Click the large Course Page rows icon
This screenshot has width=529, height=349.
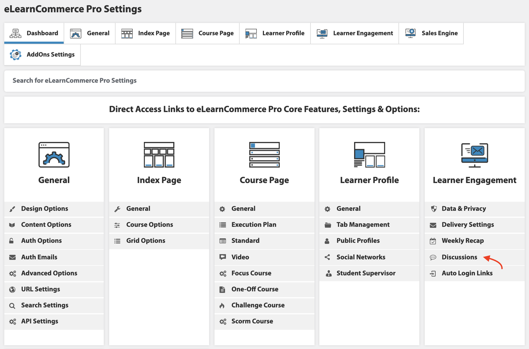tap(264, 155)
